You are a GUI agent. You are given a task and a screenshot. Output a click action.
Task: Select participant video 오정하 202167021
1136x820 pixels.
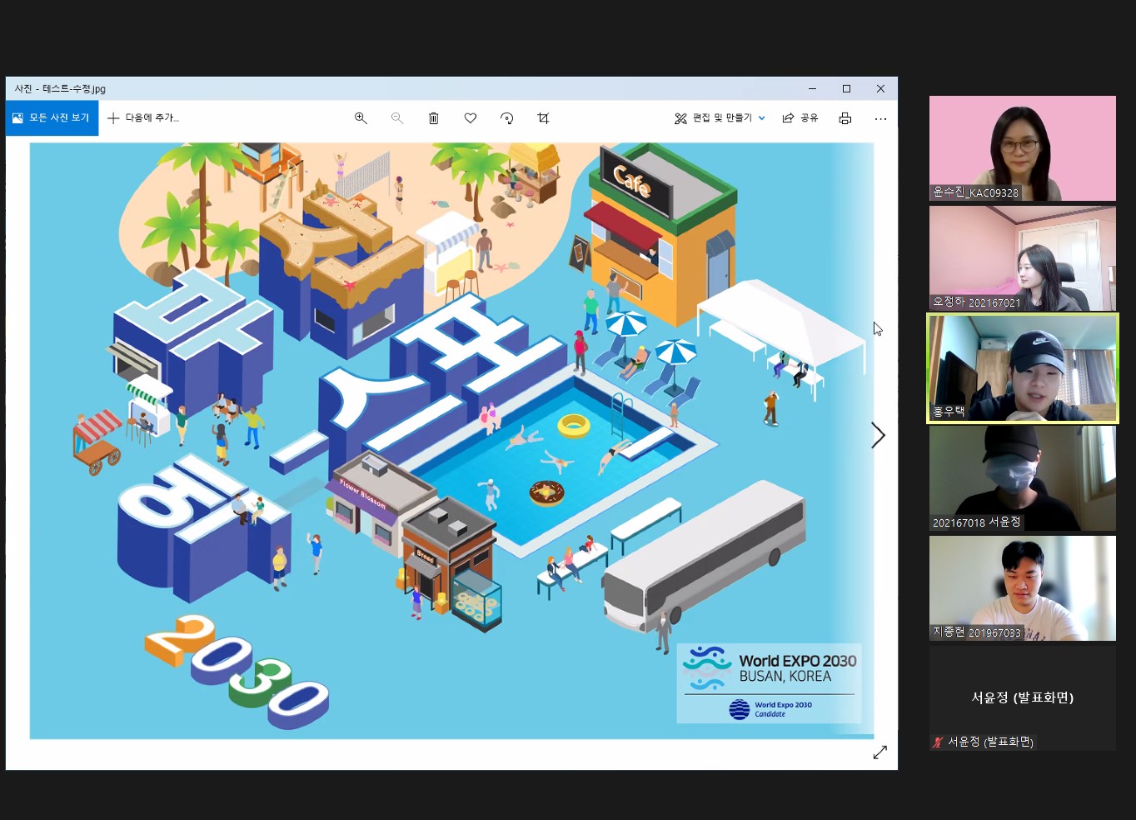pos(1023,258)
